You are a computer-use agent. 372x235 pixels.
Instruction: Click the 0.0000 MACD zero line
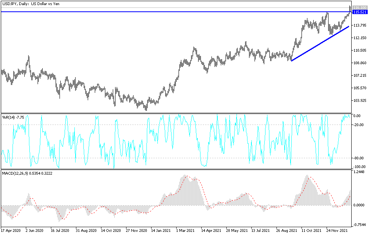[196, 205]
